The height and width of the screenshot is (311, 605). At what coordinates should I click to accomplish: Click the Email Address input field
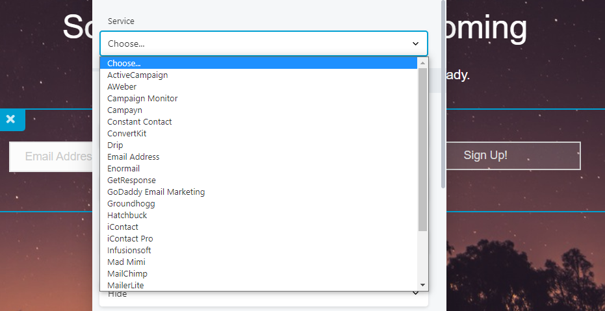[52, 156]
